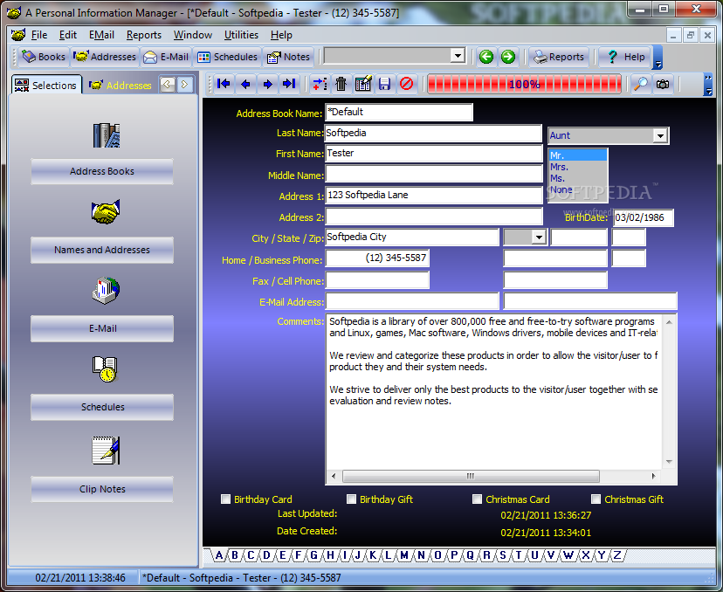Click the mailbox globe icon in sidebar
This screenshot has width=723, height=592.
point(106,291)
